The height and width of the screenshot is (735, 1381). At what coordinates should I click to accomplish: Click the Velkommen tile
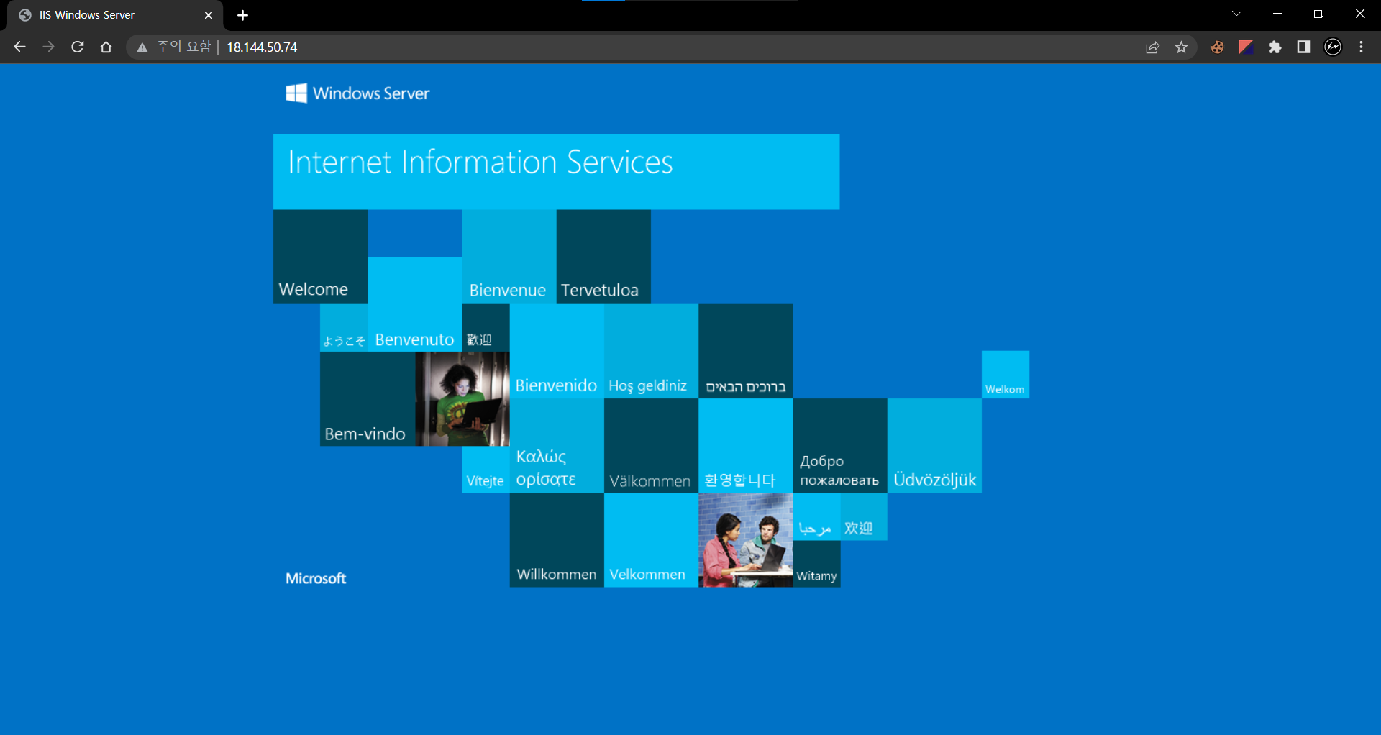pos(651,540)
